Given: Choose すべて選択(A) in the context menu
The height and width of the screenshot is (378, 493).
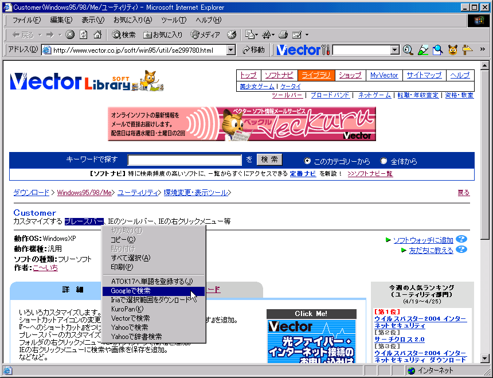Looking at the screenshot, I should tap(154, 258).
